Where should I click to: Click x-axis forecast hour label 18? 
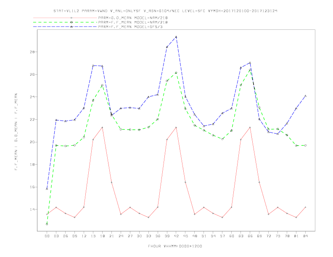102,236
